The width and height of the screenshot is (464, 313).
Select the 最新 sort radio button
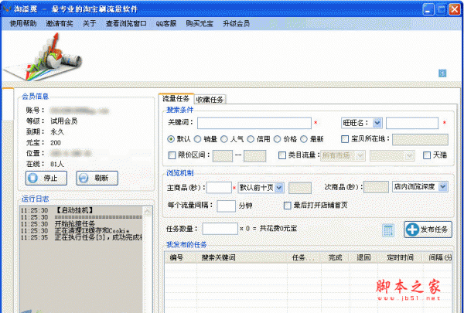[304, 139]
